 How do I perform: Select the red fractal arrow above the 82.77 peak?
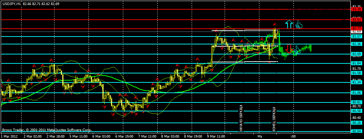point(275,24)
